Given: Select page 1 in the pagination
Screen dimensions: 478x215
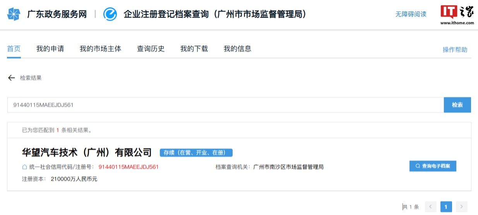Looking at the screenshot, I should [446, 207].
